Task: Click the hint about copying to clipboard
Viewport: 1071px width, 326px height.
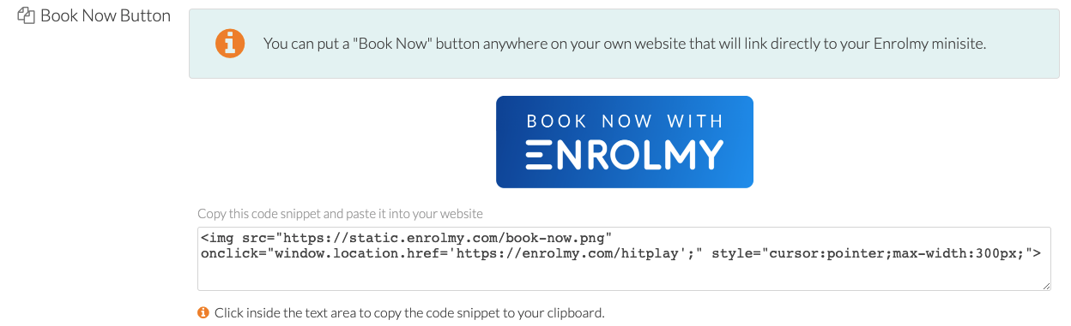Action: tap(409, 312)
